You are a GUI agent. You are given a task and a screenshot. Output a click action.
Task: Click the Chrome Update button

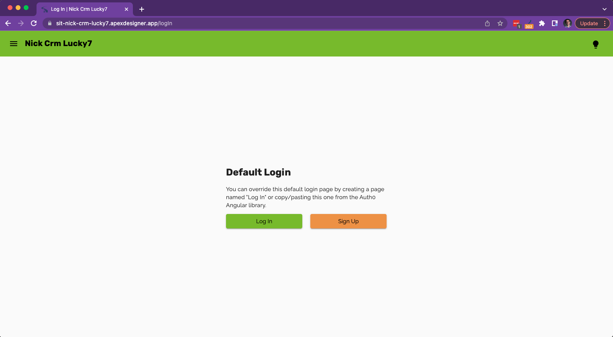click(x=589, y=23)
